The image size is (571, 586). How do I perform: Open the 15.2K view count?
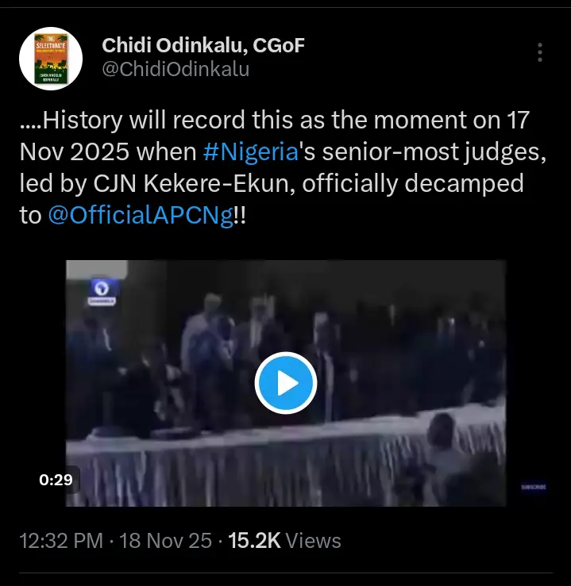tap(254, 541)
